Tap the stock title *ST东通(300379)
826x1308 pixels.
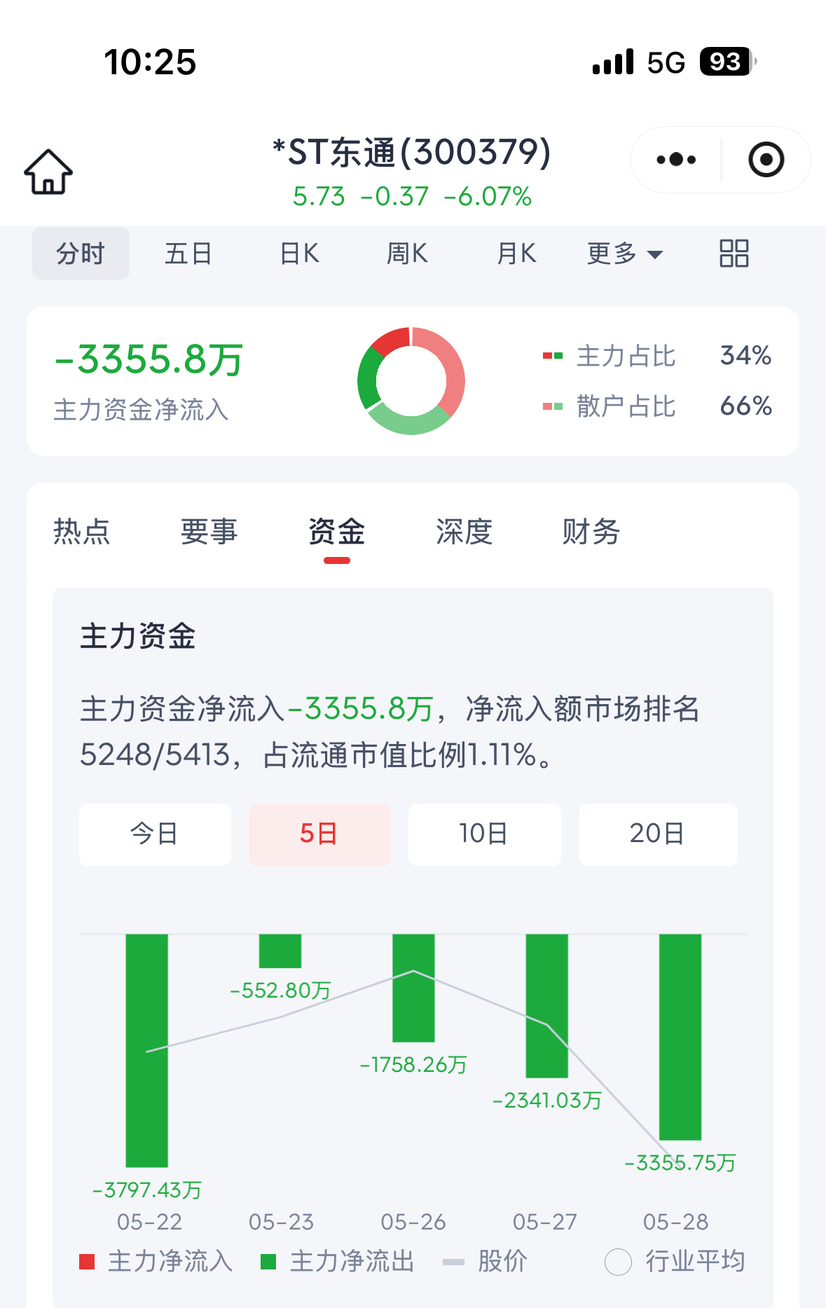click(x=412, y=152)
